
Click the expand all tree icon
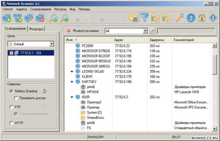(x=155, y=18)
